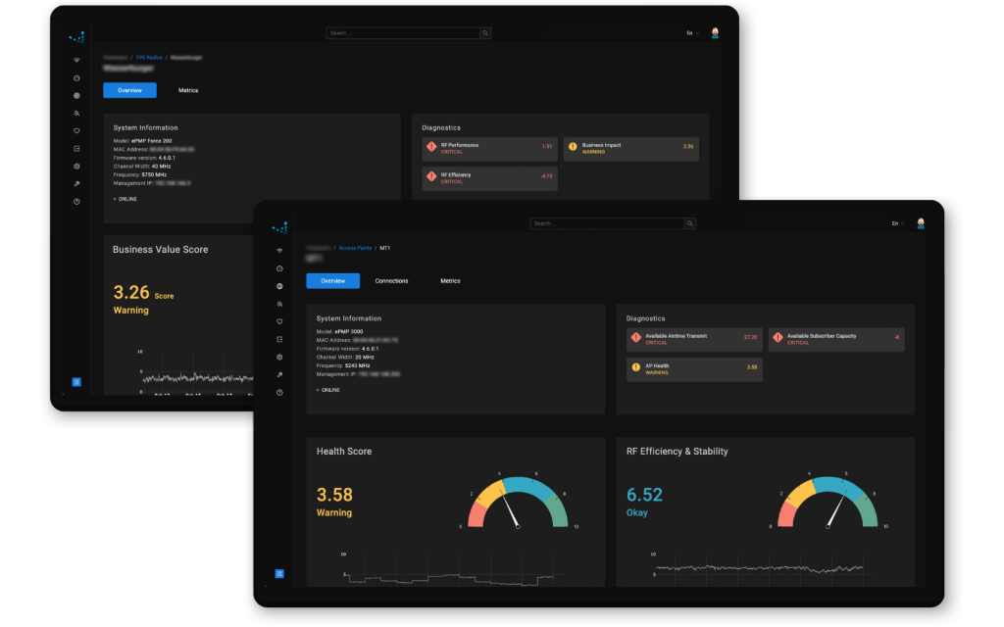Viewport: 1004px width, 627px height.
Task: Open the Metrics tab in the front window
Action: pos(450,281)
